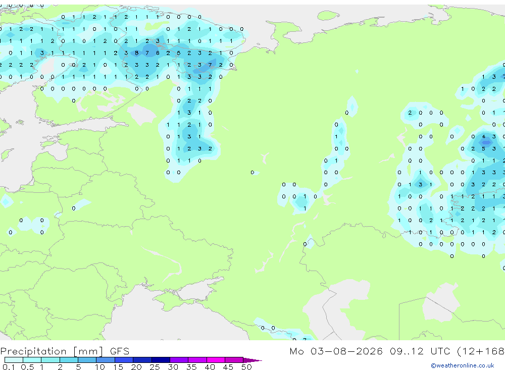Click the '45' legend scale label
This screenshot has width=505, height=370.
228,367
